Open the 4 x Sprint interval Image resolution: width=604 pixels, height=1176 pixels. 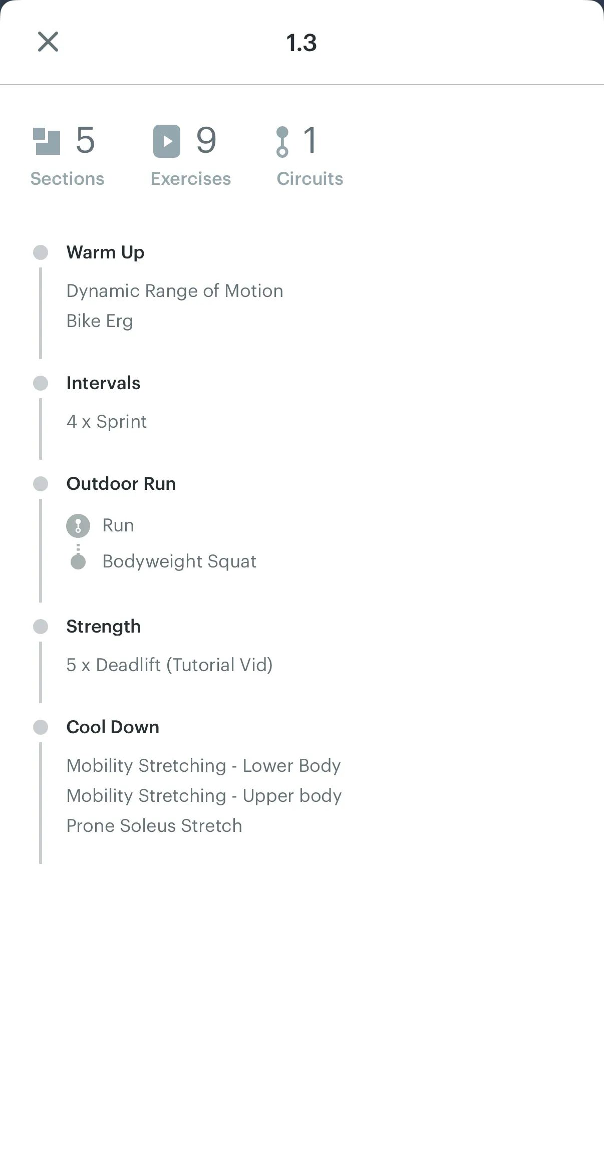pos(107,422)
